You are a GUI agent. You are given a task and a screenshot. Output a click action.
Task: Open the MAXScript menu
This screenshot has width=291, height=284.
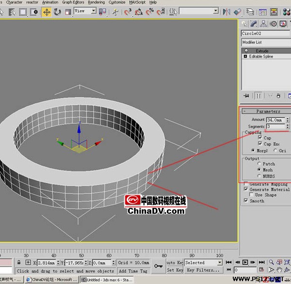click(x=137, y=2)
